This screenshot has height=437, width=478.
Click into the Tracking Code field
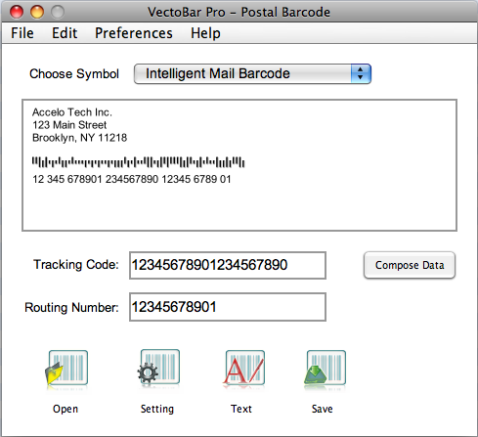point(228,265)
